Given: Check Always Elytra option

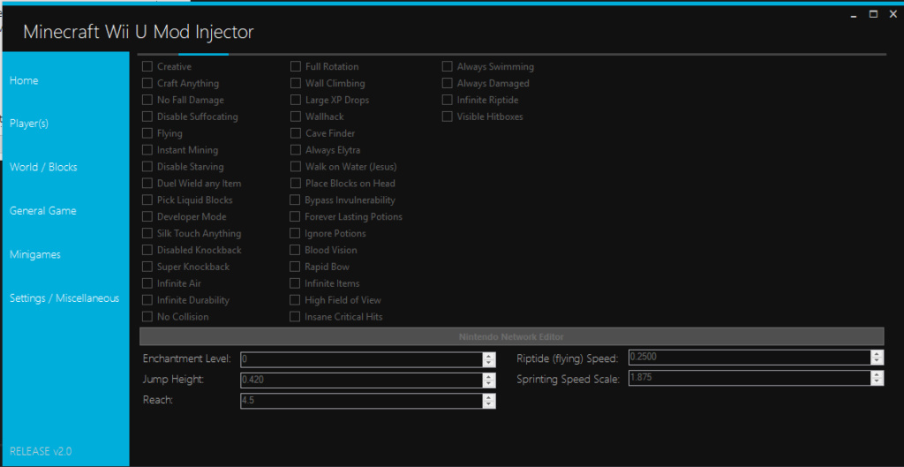Looking at the screenshot, I should click(295, 150).
